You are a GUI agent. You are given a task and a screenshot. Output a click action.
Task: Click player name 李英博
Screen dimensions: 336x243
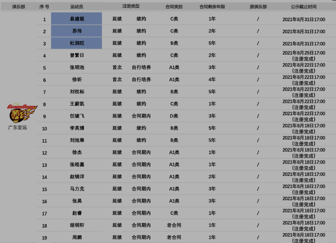pyautogui.click(x=77, y=128)
